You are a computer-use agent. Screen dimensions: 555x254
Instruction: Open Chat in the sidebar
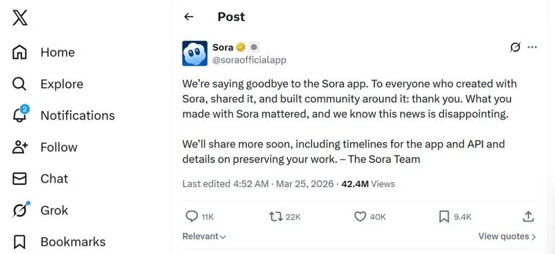54,179
